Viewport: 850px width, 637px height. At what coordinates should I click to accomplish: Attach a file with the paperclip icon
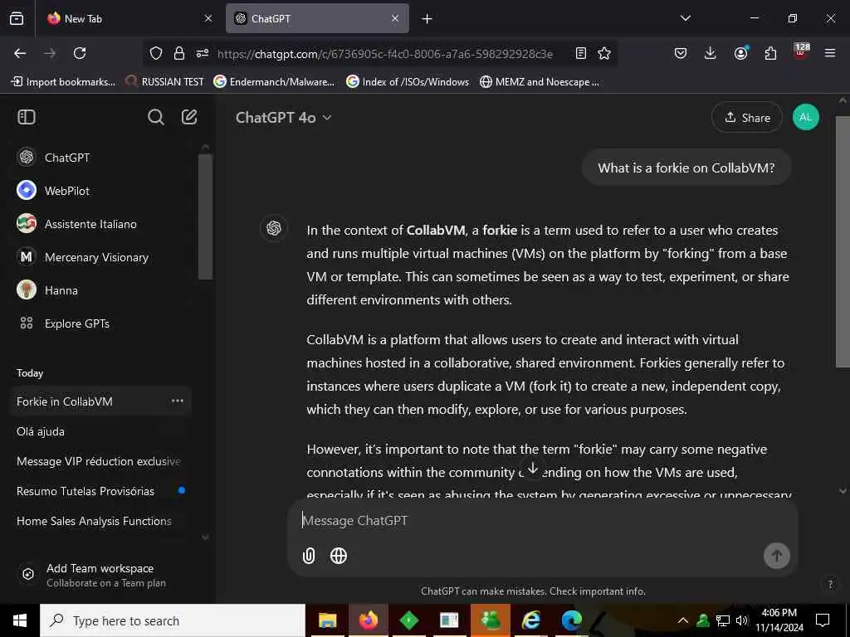tap(309, 556)
